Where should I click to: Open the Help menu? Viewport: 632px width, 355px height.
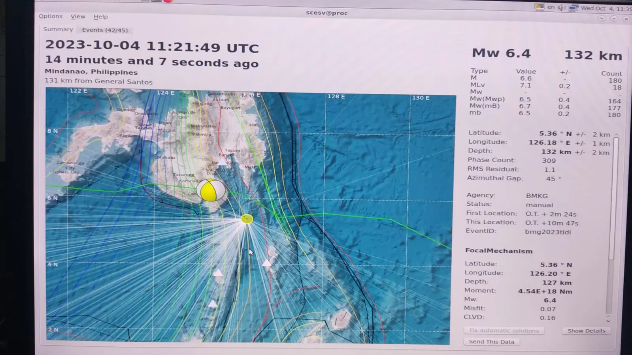[x=100, y=17]
